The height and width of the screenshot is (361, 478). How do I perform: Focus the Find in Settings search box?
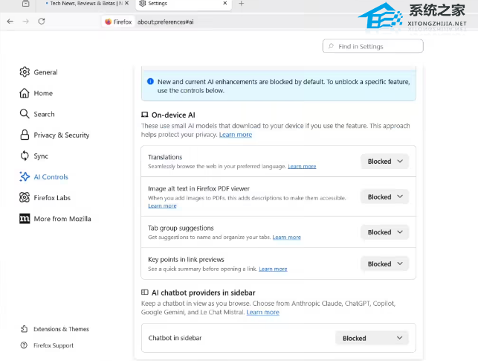373,46
